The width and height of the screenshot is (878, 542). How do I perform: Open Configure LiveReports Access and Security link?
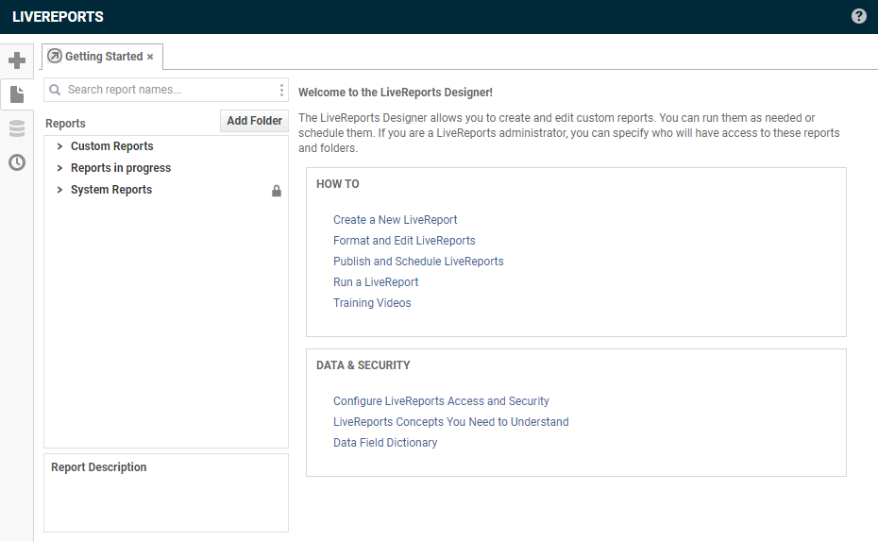point(441,401)
